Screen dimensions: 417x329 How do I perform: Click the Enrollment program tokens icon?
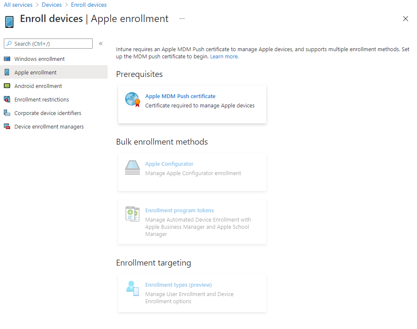[x=133, y=214]
